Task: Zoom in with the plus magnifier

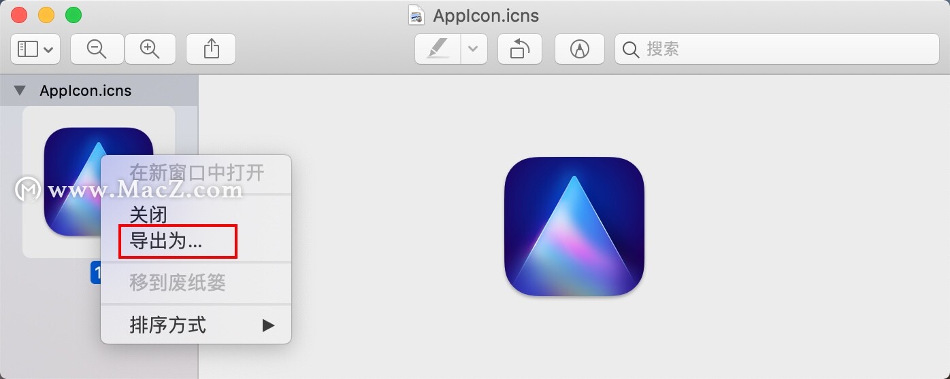Action: coord(150,49)
